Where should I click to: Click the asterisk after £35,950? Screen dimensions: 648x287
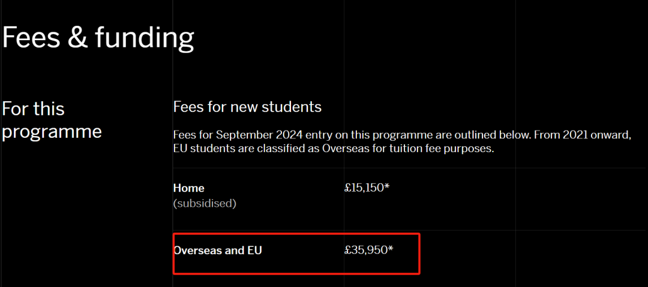(x=391, y=249)
